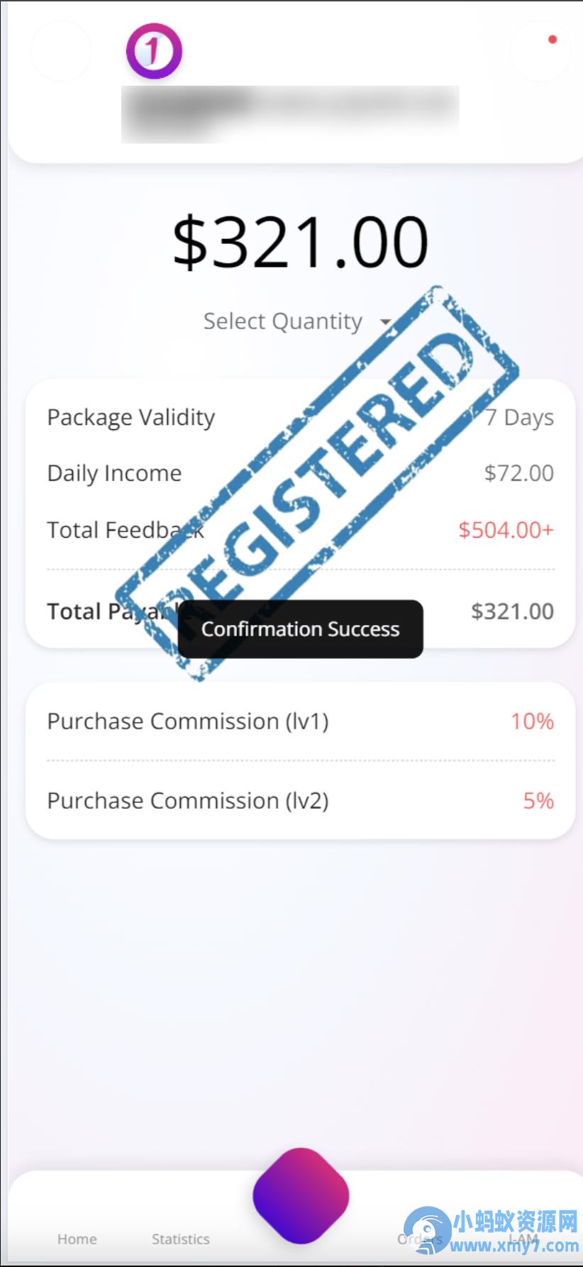Open the I-AM profile tab
The width and height of the screenshot is (583, 1267).
coord(524,1239)
